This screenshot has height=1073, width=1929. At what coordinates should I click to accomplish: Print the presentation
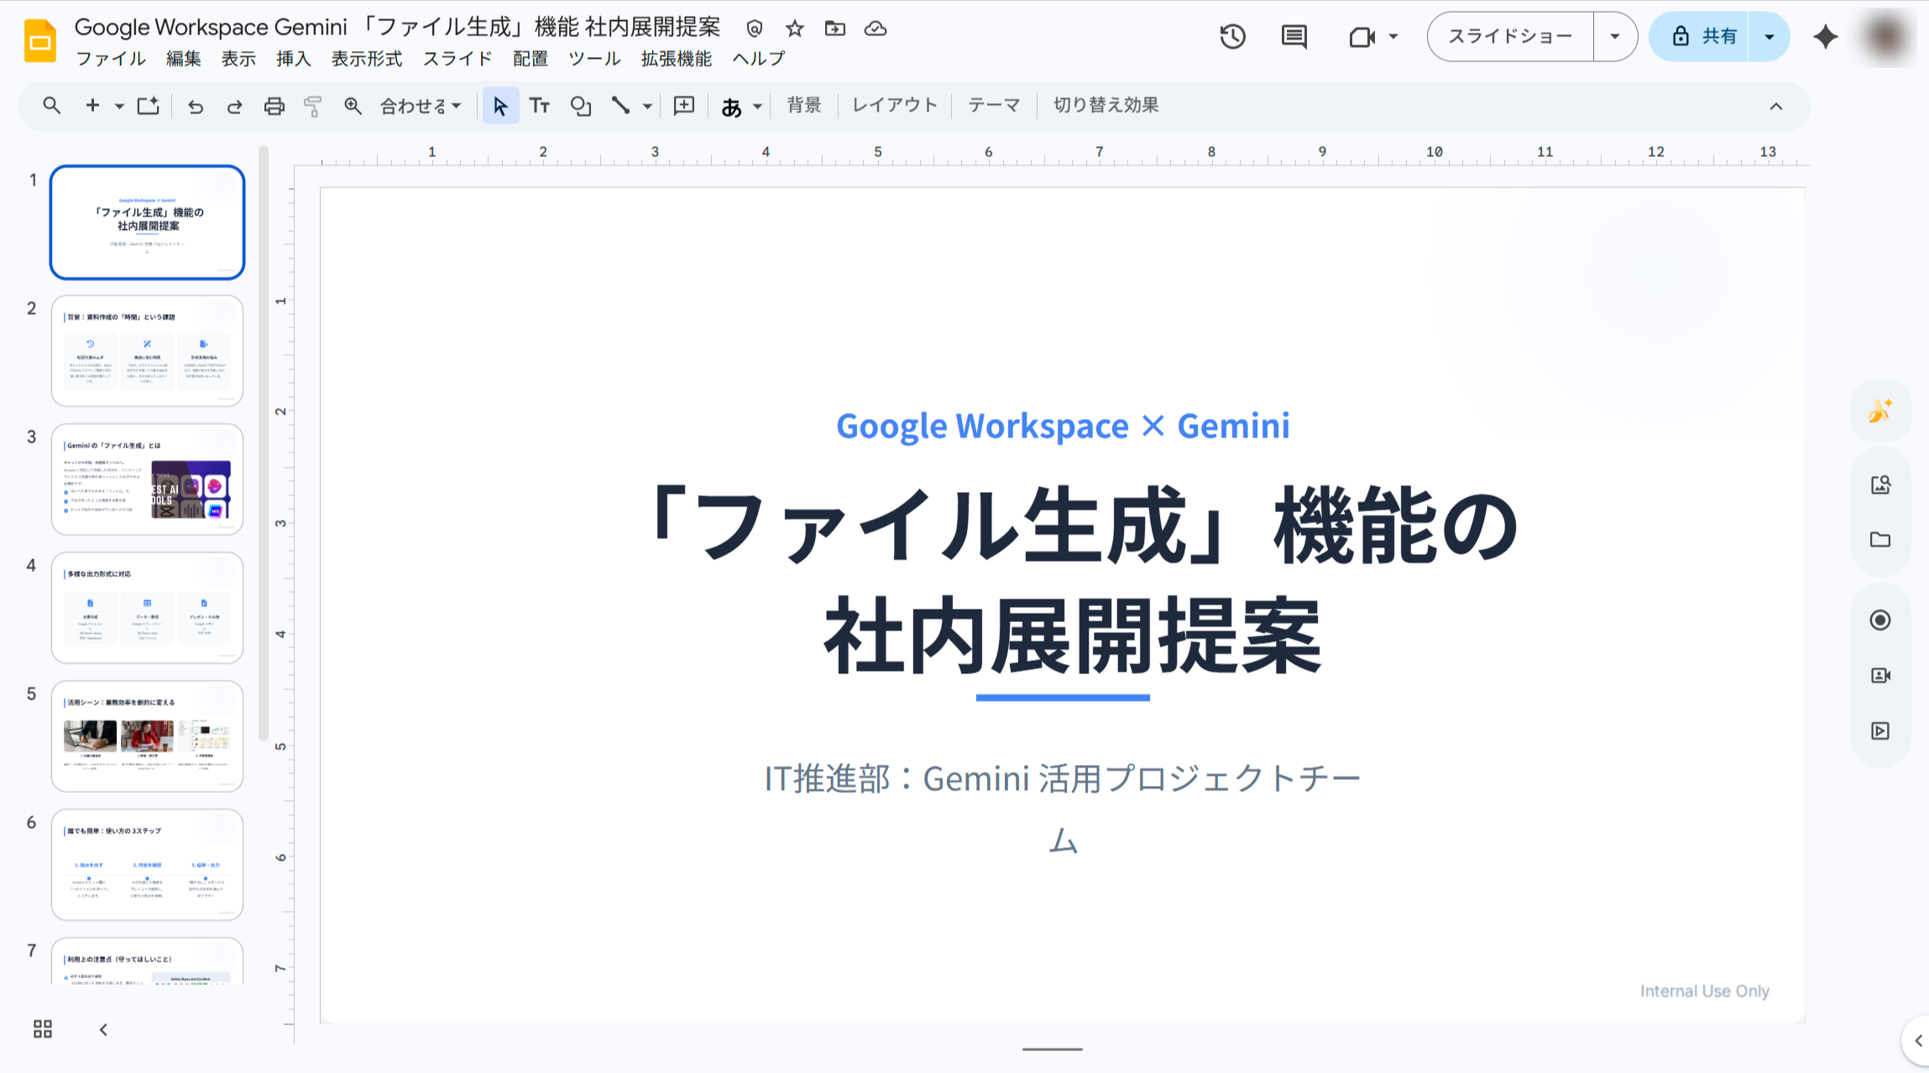[274, 107]
